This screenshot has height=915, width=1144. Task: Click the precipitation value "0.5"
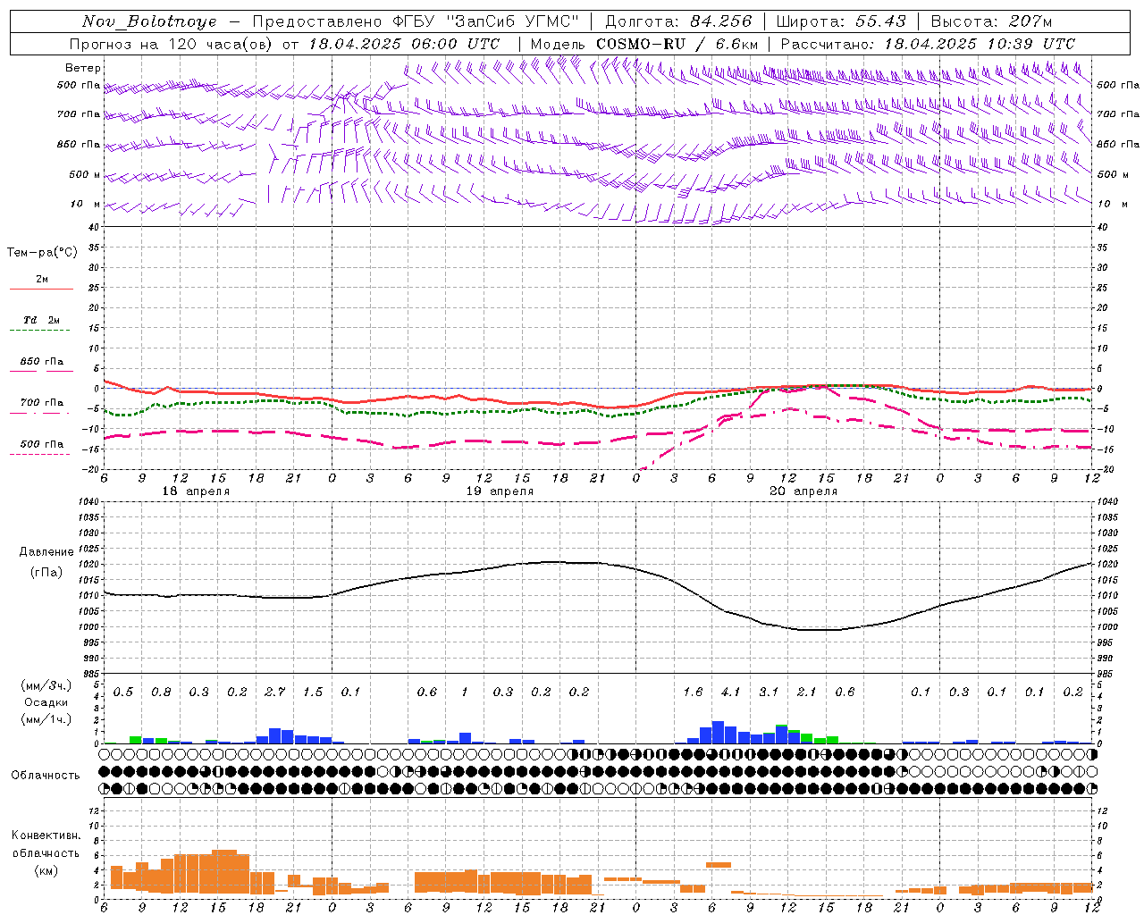click(123, 692)
